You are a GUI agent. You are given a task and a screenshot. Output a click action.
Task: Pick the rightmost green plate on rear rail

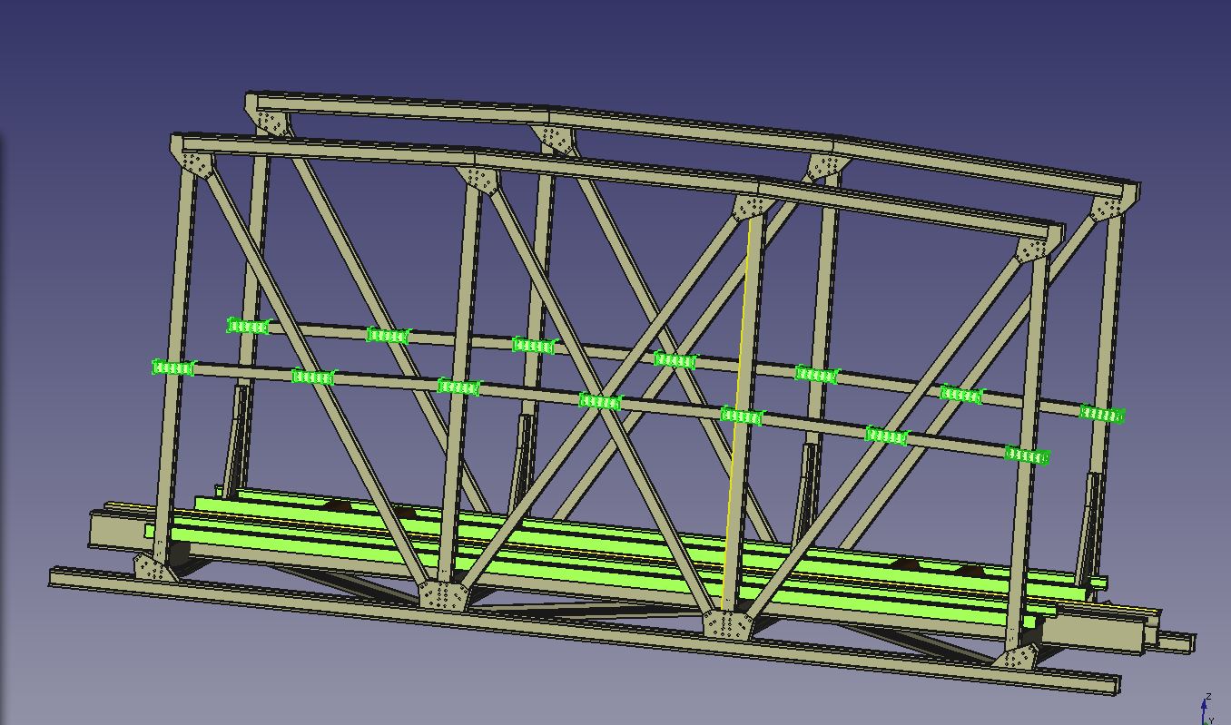tap(1101, 414)
